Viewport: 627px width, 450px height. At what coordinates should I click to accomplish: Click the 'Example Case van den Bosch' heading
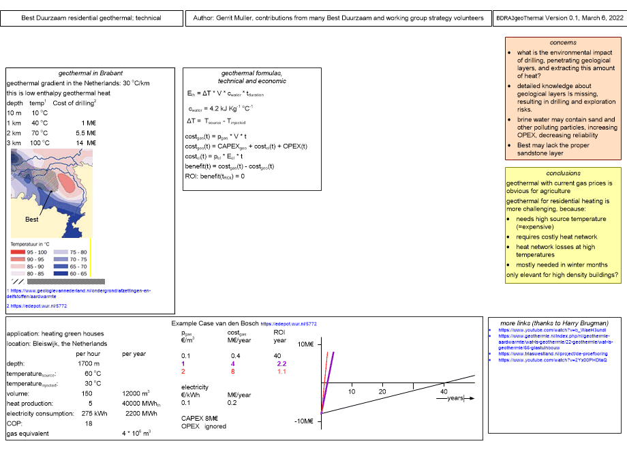pos(215,323)
